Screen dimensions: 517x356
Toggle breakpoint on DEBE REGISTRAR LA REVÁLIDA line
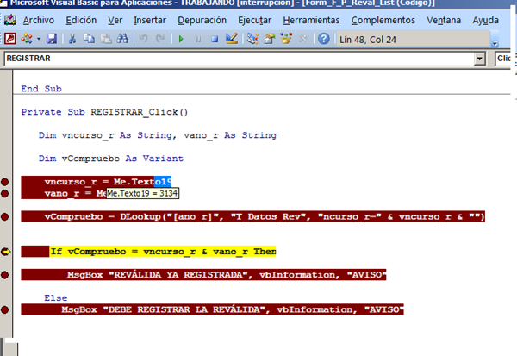point(5,309)
